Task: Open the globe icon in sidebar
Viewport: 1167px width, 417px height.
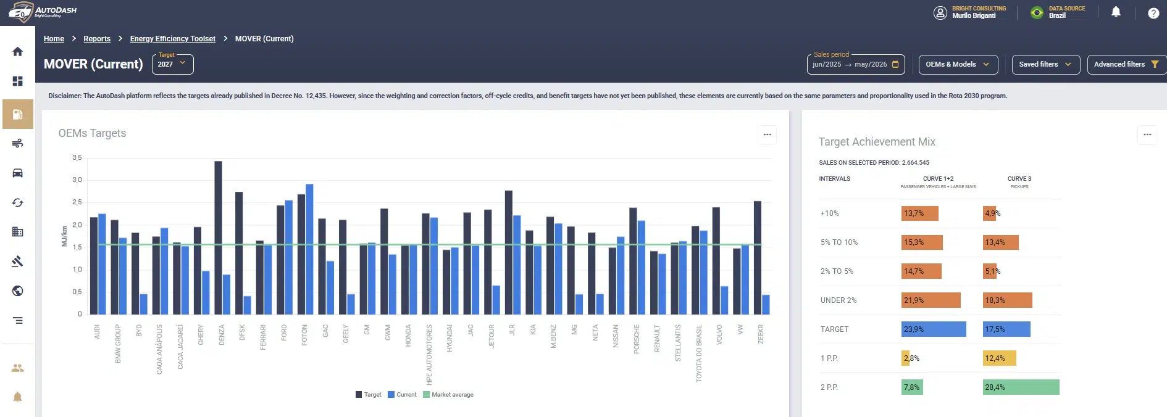Action: pos(17,291)
